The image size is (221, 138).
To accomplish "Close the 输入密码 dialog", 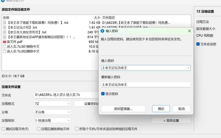I will (x=190, y=31).
